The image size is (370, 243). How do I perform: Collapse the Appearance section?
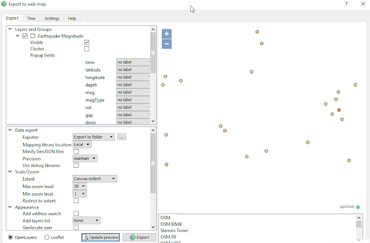tap(10, 207)
